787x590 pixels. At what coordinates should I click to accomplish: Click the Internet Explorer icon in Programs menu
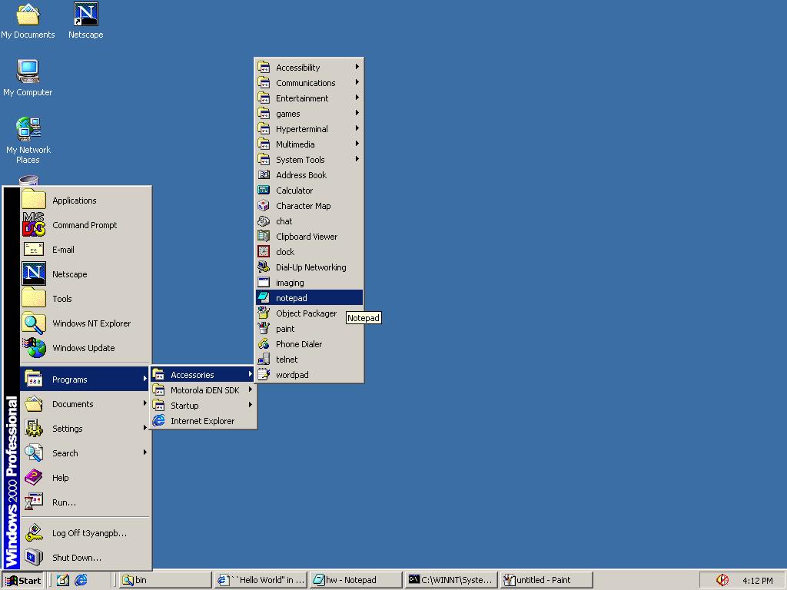[x=158, y=420]
